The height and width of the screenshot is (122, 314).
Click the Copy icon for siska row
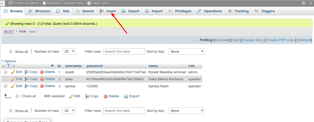point(27,79)
